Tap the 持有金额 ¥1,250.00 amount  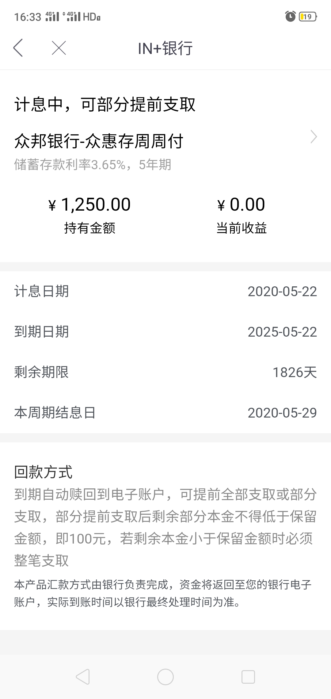[89, 204]
